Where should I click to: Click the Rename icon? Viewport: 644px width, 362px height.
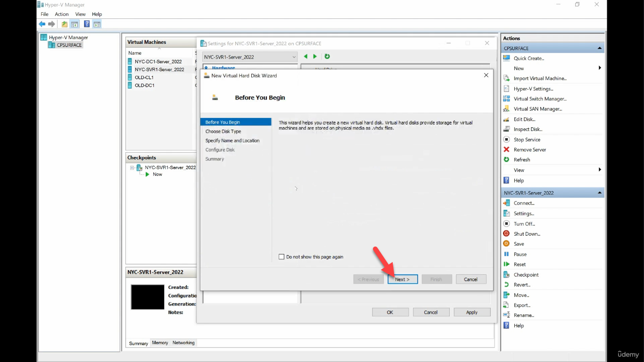(x=506, y=315)
